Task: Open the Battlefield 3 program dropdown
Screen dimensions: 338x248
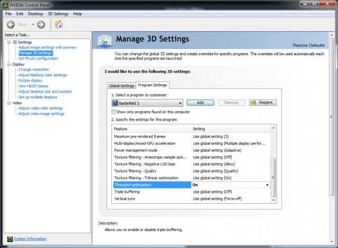Action: [147, 103]
